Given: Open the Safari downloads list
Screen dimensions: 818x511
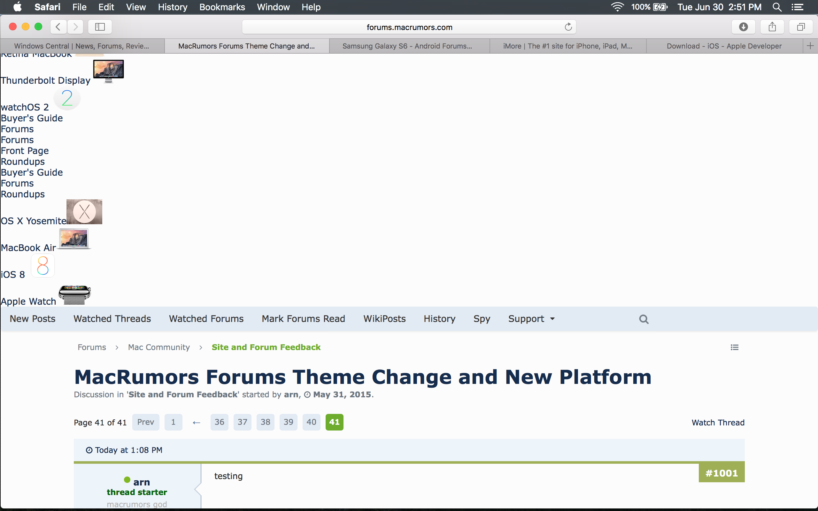Looking at the screenshot, I should (743, 27).
